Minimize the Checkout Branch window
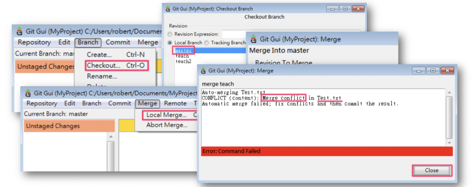 (x=332, y=9)
